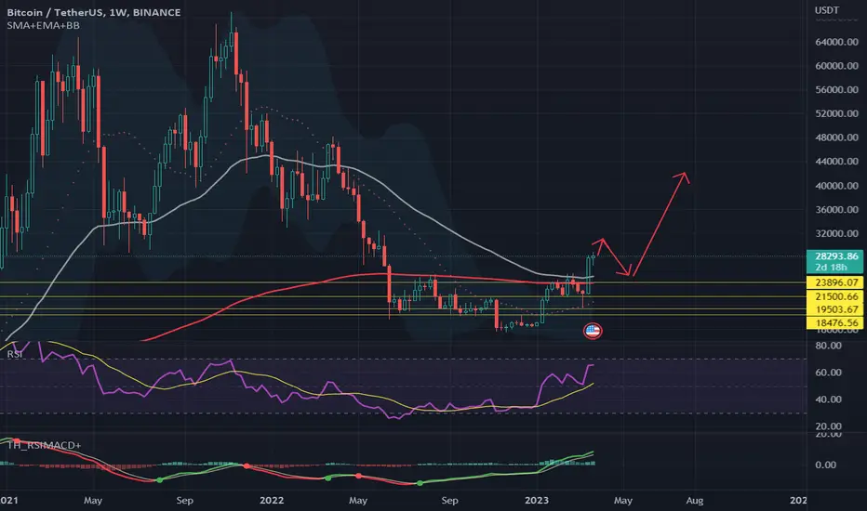Viewport: 867px width, 511px height.
Task: Select the yellow 18476.56 price level label
Action: coord(836,322)
